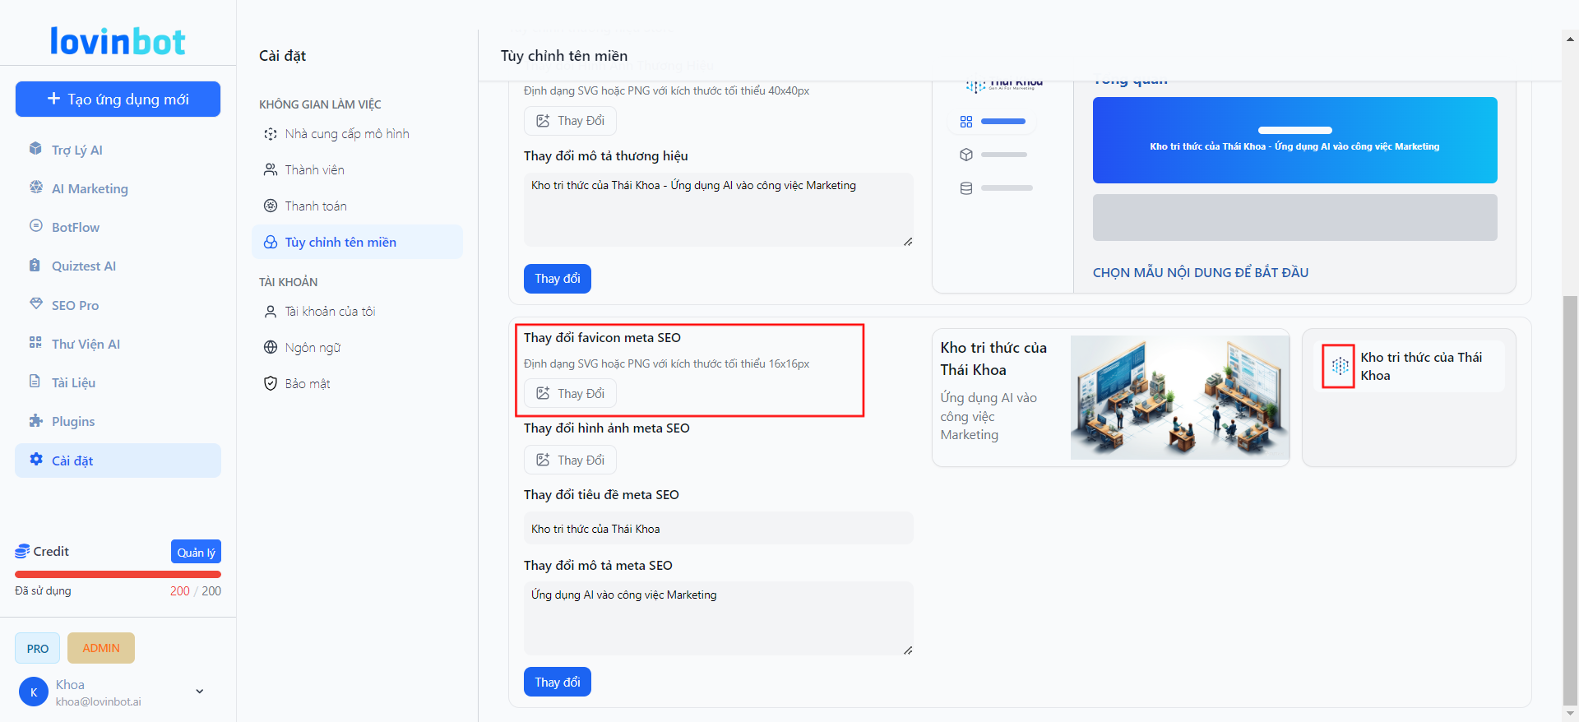Click the SEO Pro diamond icon

tap(35, 304)
